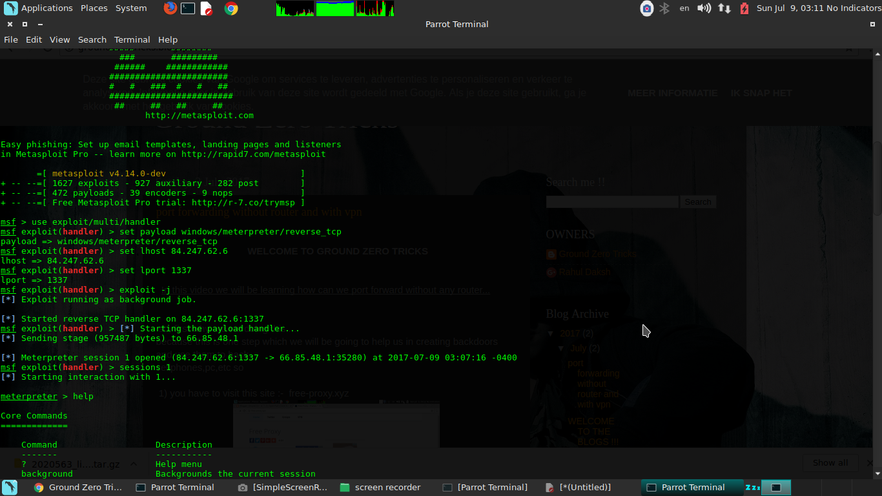Click the '472 payloads - 39 encoders' line
882x496 pixels.
pyautogui.click(x=153, y=193)
